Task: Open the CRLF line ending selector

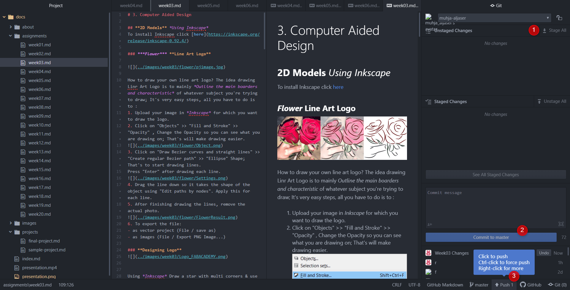Action: [x=397, y=285]
